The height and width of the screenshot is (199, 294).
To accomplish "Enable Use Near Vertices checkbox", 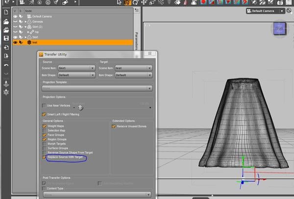I will point(44,106).
